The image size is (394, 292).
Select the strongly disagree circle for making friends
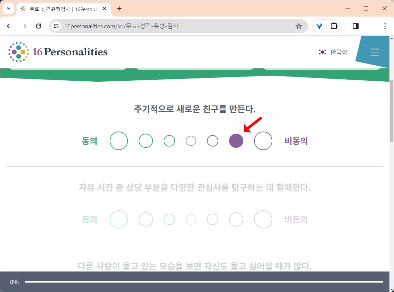coord(263,141)
